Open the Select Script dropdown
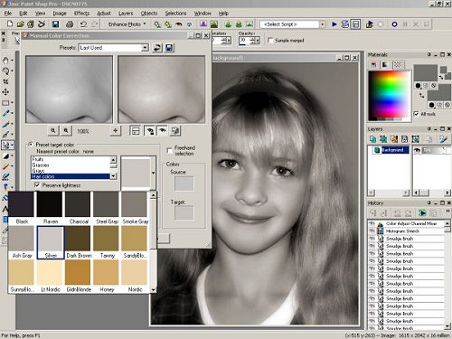 click(323, 24)
